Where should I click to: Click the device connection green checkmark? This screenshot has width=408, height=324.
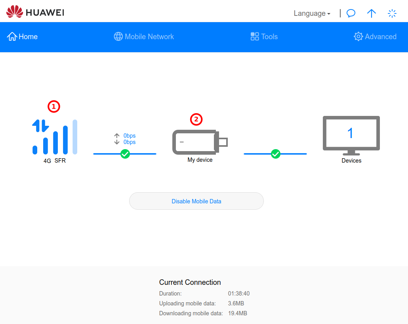(x=276, y=154)
